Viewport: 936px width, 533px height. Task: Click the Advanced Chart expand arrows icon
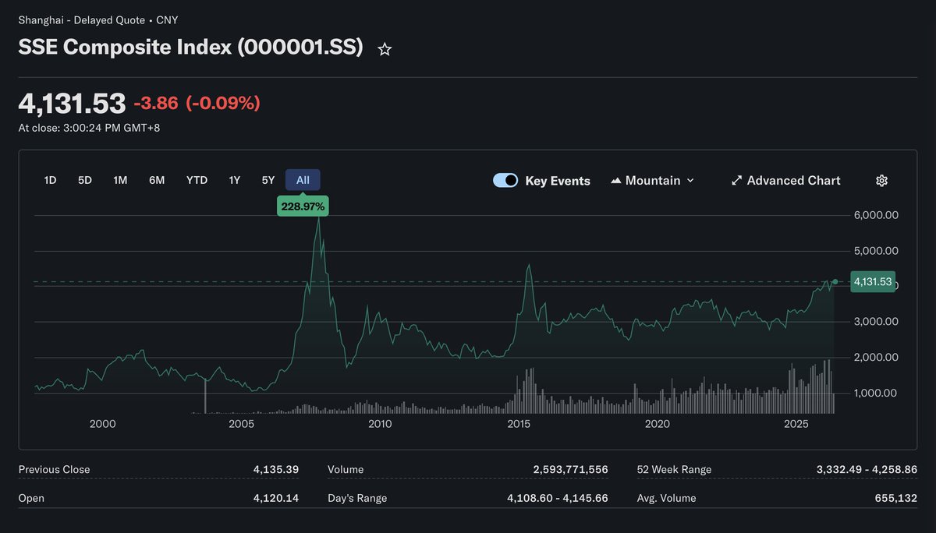(736, 181)
